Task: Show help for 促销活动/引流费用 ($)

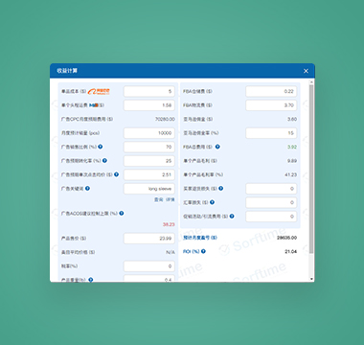Action: (232, 217)
